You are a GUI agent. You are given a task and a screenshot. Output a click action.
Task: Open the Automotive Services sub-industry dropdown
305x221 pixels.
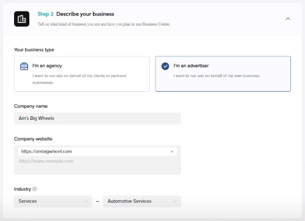(x=142, y=201)
